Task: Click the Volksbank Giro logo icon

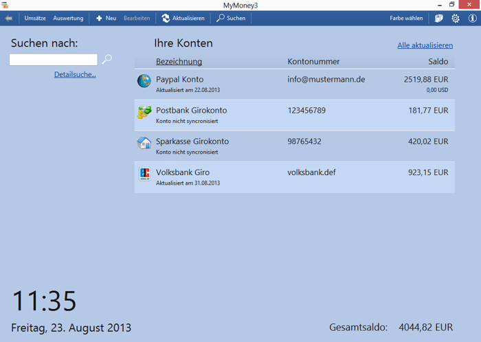Action: 144,174
